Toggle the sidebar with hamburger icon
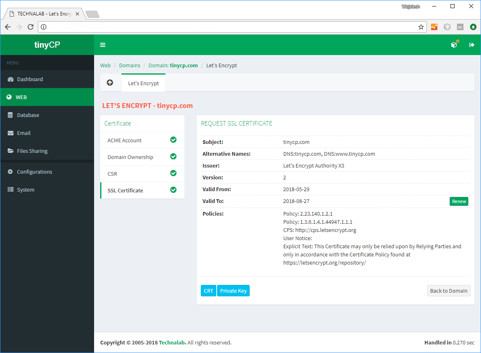481x353 pixels. click(x=103, y=45)
